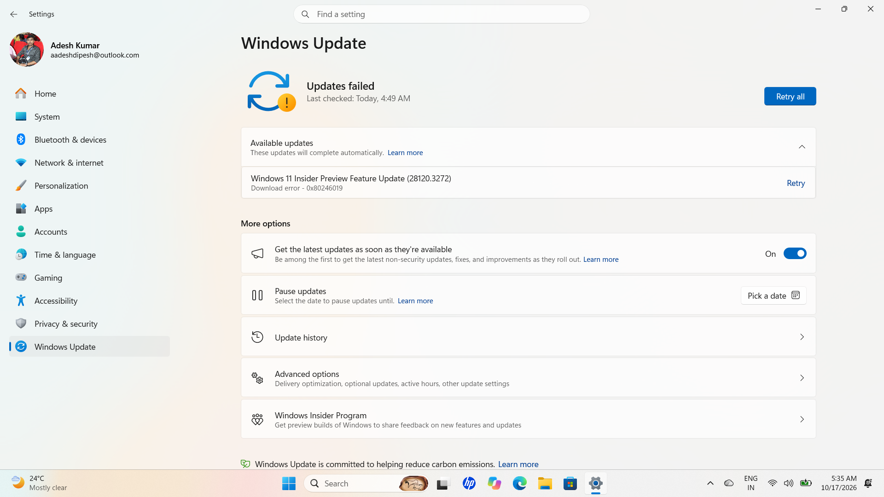
Task: Open Learn more link under Available updates
Action: pyautogui.click(x=405, y=153)
